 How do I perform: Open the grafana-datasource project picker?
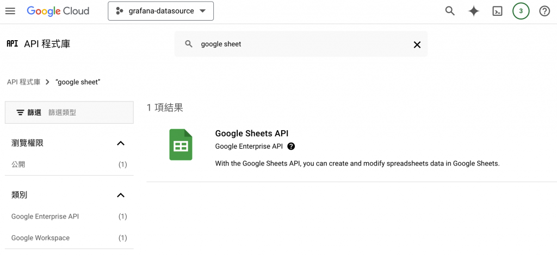(x=160, y=11)
